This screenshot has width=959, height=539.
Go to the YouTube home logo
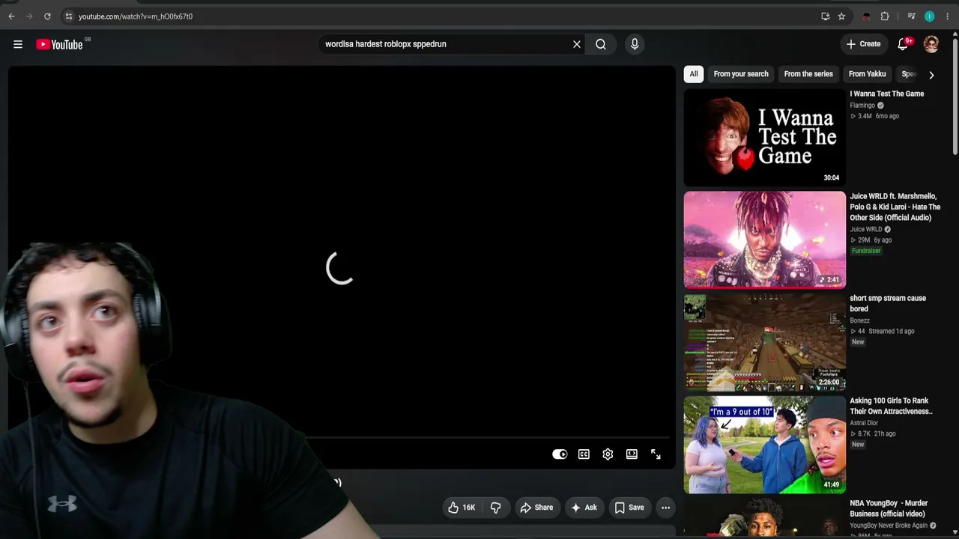coord(59,44)
